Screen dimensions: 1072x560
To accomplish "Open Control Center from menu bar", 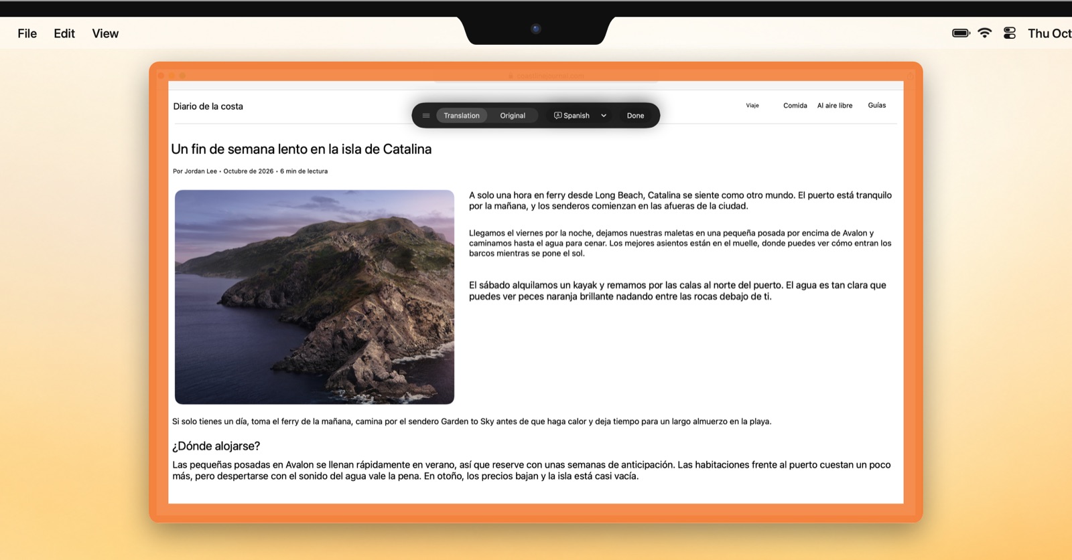I will (1010, 33).
